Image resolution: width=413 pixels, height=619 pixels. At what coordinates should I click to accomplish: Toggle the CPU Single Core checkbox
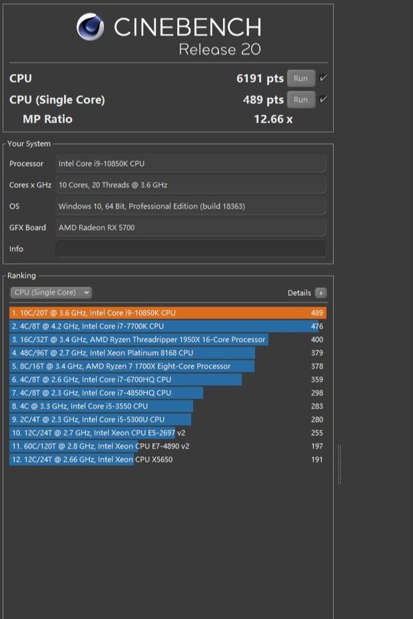pos(323,100)
